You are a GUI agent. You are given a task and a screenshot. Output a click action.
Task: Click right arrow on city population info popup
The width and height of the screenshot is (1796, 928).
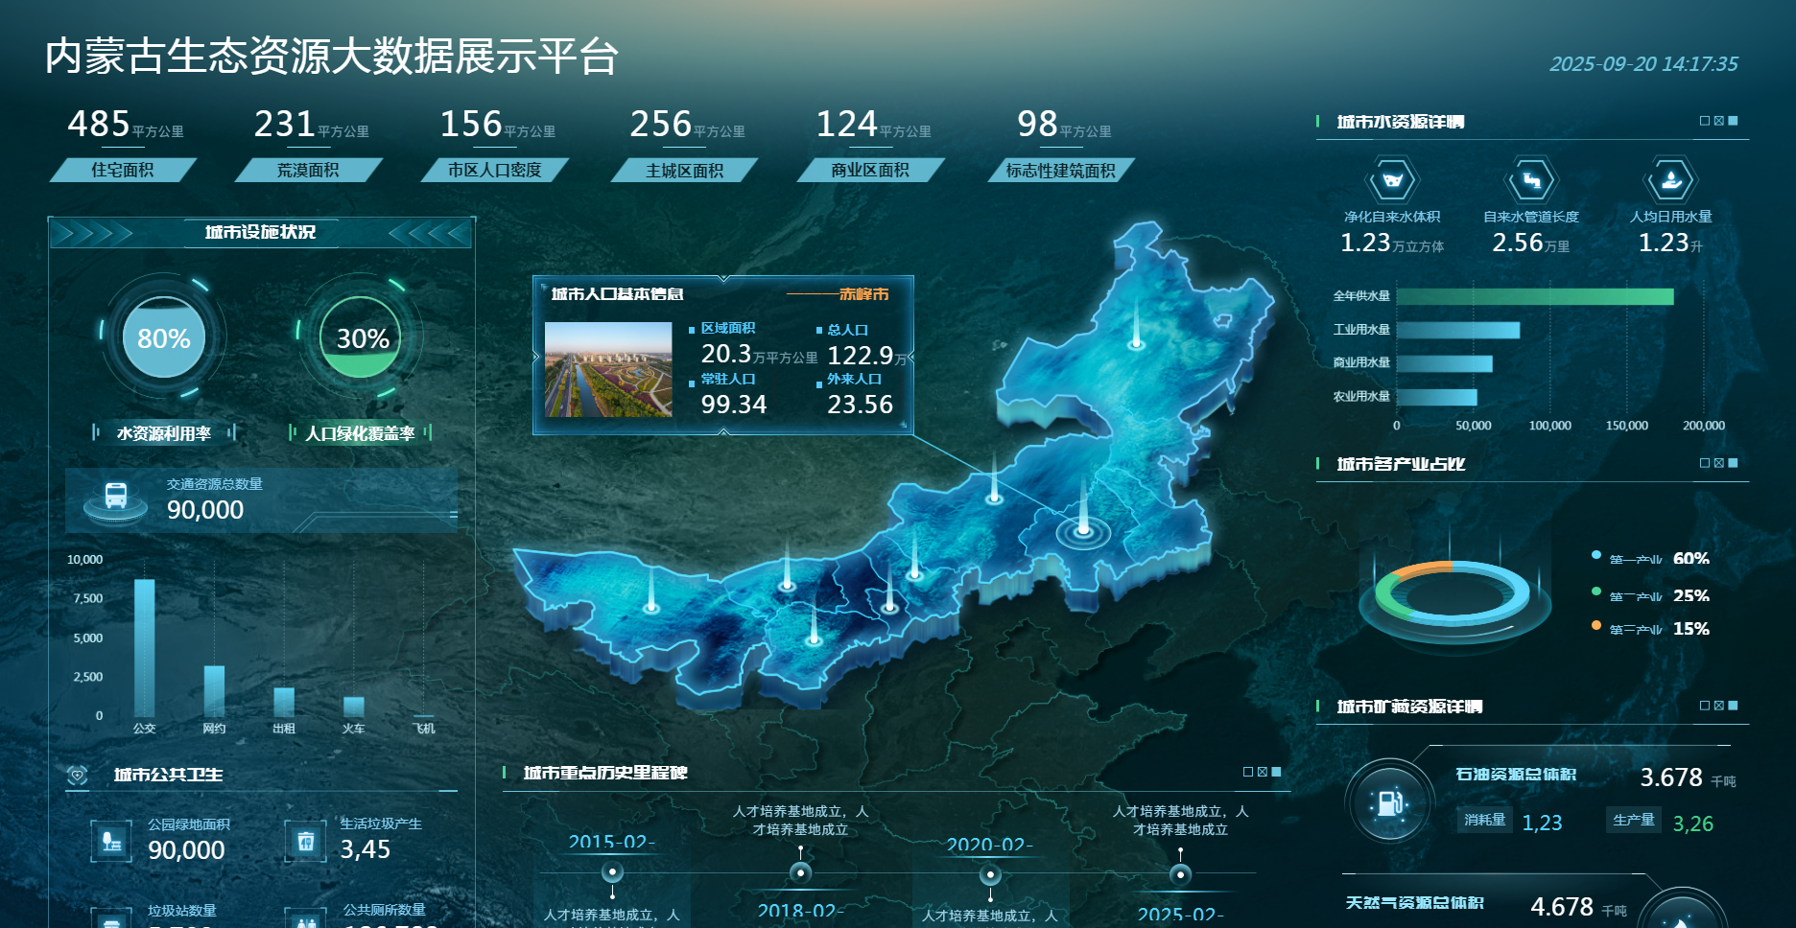tap(910, 357)
